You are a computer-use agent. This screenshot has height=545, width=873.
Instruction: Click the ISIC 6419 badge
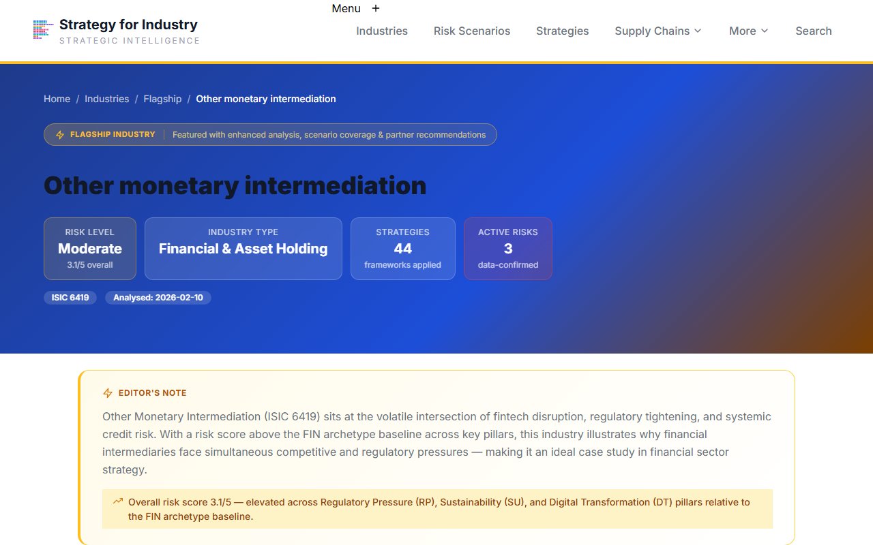[x=70, y=298]
